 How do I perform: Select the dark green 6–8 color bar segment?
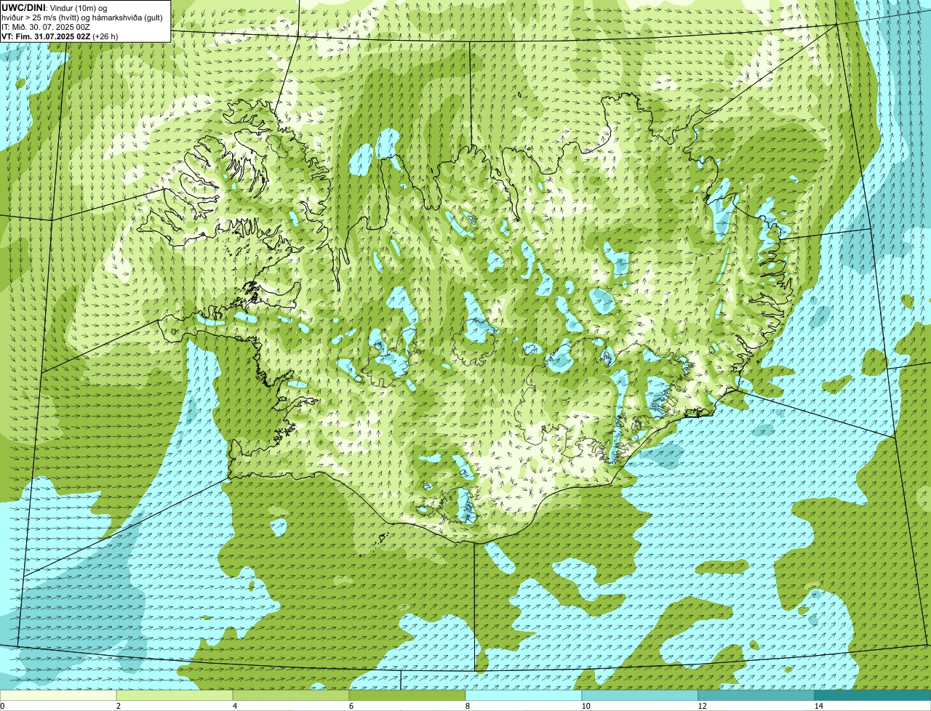tap(407, 695)
